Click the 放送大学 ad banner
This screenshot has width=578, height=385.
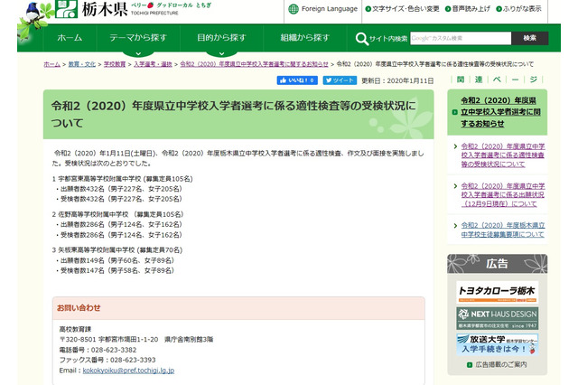click(497, 344)
